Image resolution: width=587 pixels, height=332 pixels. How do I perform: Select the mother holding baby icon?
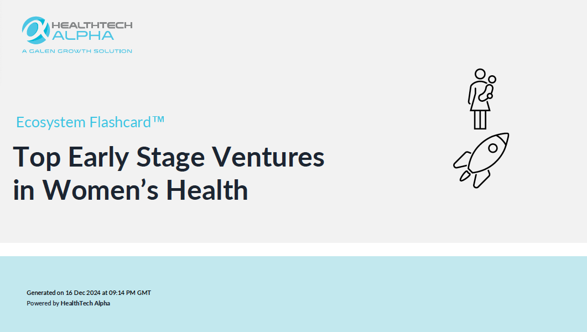tap(482, 99)
